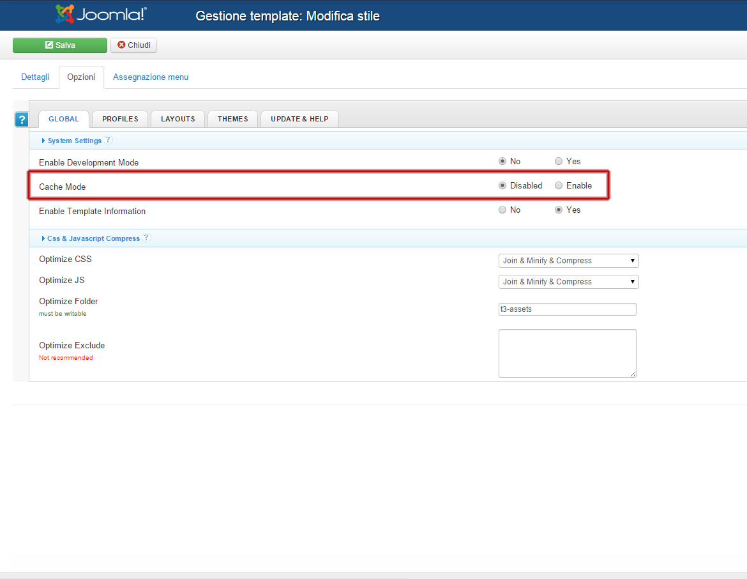Choose Disabled for Cache Mode
Image resolution: width=747 pixels, height=579 pixels.
(502, 186)
